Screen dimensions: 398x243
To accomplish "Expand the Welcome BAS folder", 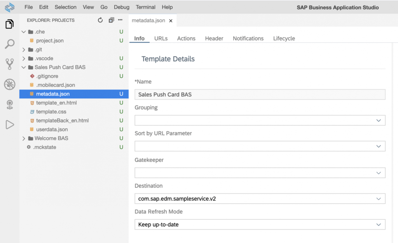I will [51, 138].
